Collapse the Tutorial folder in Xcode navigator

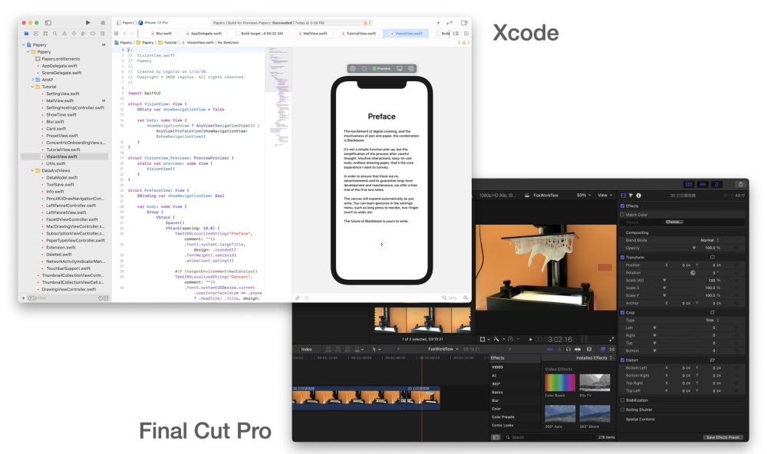tap(33, 87)
